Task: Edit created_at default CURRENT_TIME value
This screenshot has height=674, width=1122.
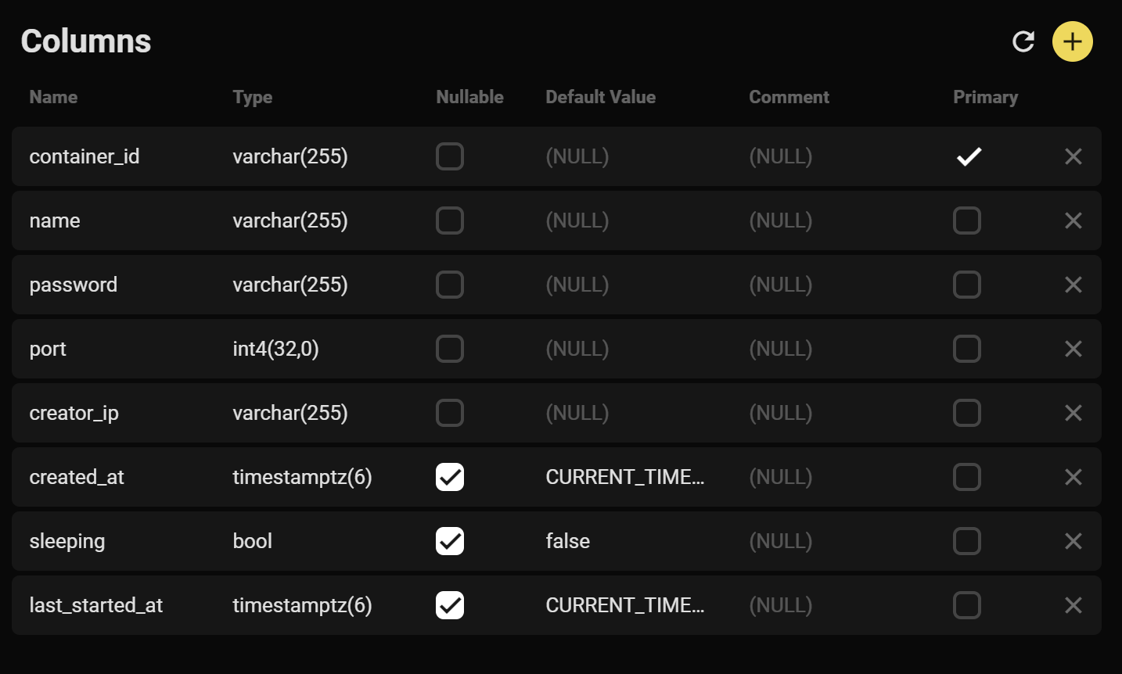Action: click(x=624, y=477)
